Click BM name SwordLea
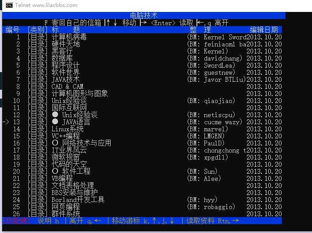Viewport: 312px width, 233px height. coord(218,65)
